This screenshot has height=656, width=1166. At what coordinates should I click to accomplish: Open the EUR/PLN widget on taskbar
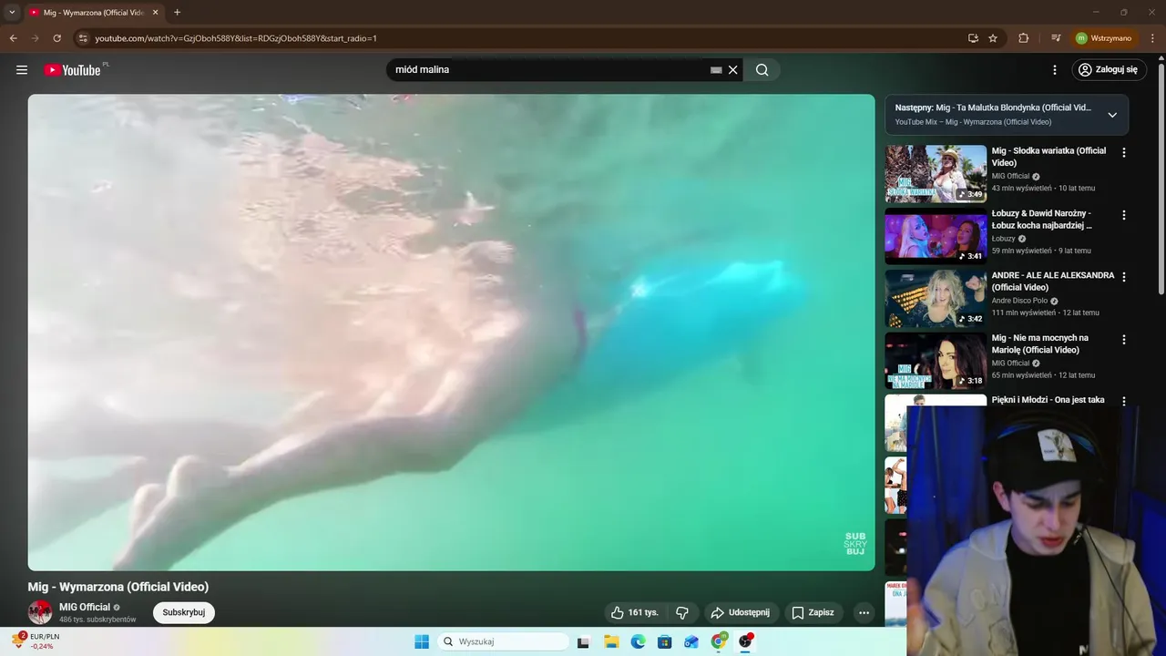[x=36, y=641]
